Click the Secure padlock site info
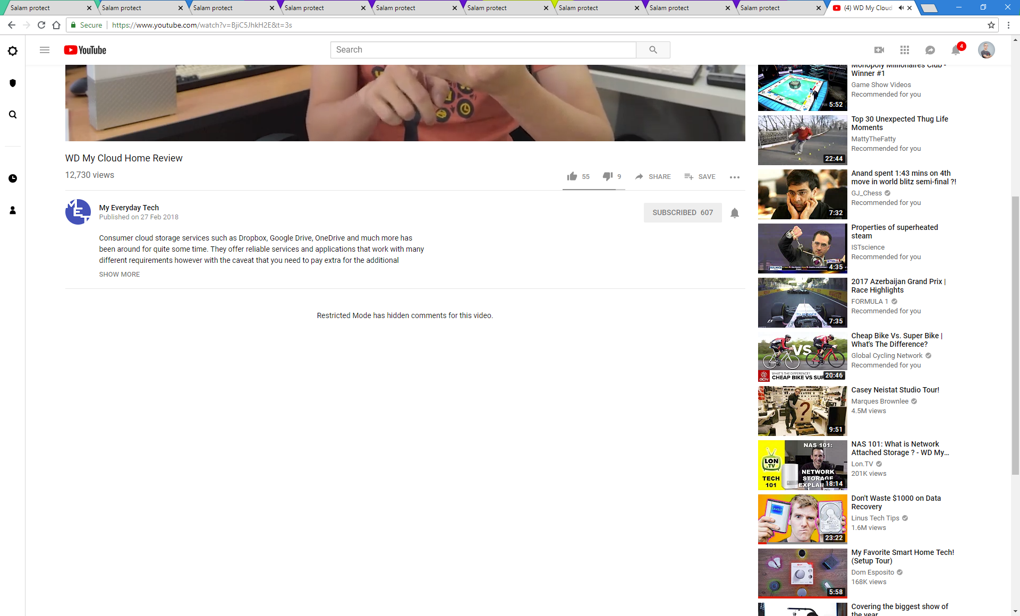 87,25
